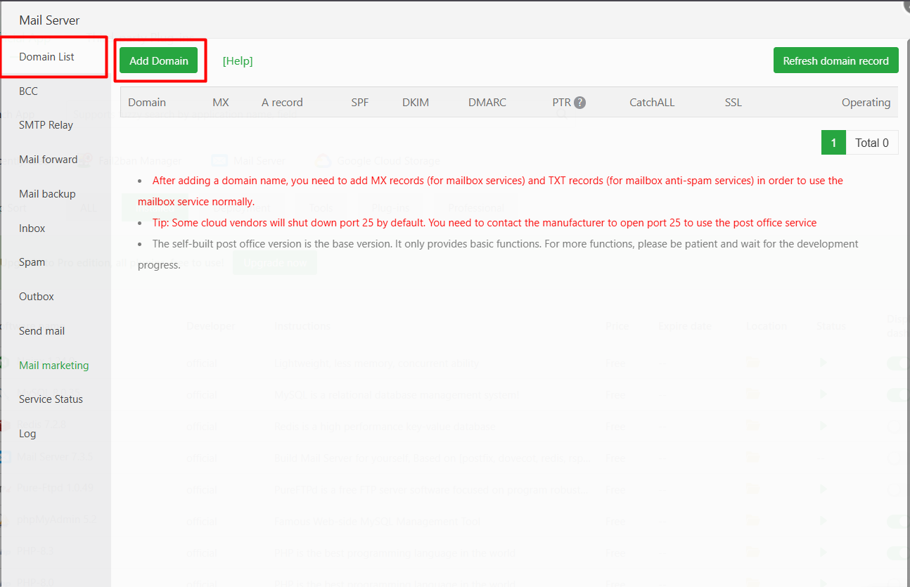Open the [Help] link
Viewport: 910px width, 587px height.
238,60
